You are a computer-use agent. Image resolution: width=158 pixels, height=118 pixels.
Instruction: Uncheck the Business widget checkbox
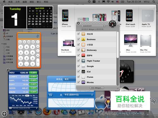coord(78,39)
